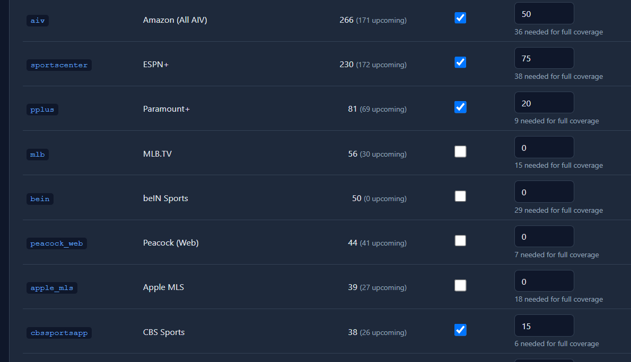Screen dimensions: 631x362
Task: Open the cbssportsapp code tag
Action: pyautogui.click(x=59, y=333)
